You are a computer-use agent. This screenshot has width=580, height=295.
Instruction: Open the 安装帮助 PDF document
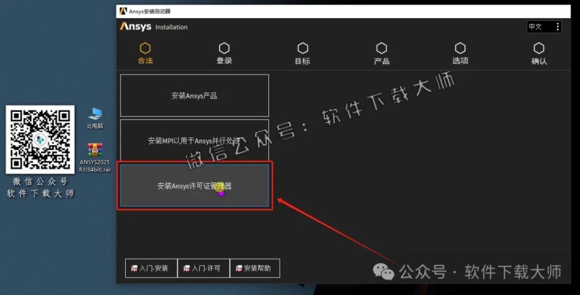(x=255, y=268)
